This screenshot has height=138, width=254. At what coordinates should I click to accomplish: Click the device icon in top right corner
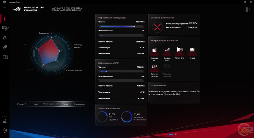click(x=247, y=9)
